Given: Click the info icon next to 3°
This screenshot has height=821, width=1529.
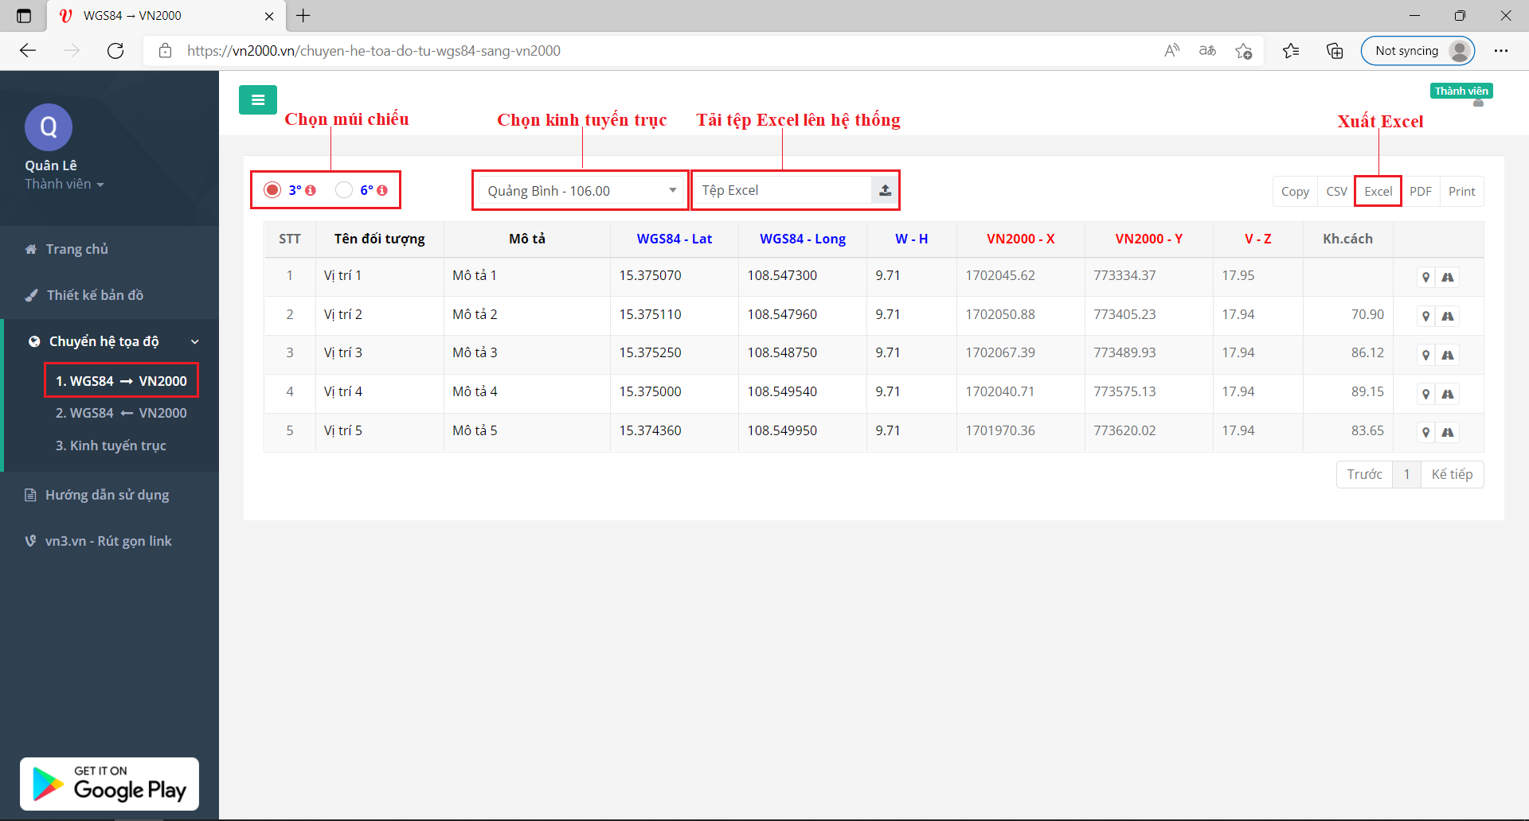Looking at the screenshot, I should [x=311, y=190].
